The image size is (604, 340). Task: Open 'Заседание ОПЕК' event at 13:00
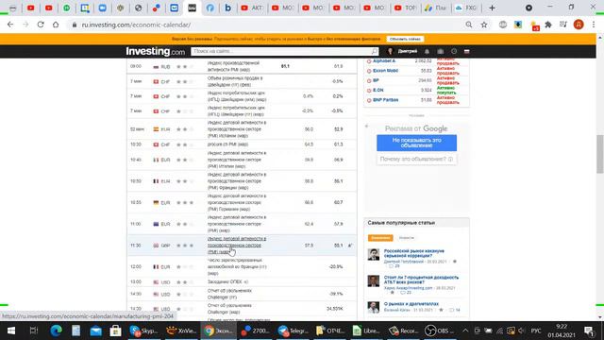[225, 281]
